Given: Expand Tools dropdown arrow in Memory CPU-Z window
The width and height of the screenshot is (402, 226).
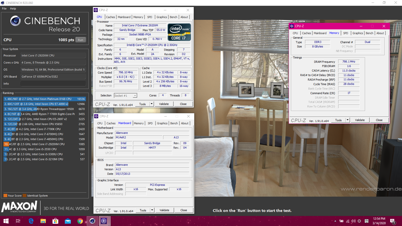Looking at the screenshot, I should (x=347, y=120).
